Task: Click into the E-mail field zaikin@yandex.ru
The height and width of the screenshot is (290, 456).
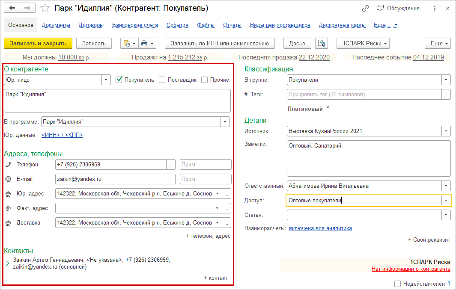Action: tap(116, 179)
